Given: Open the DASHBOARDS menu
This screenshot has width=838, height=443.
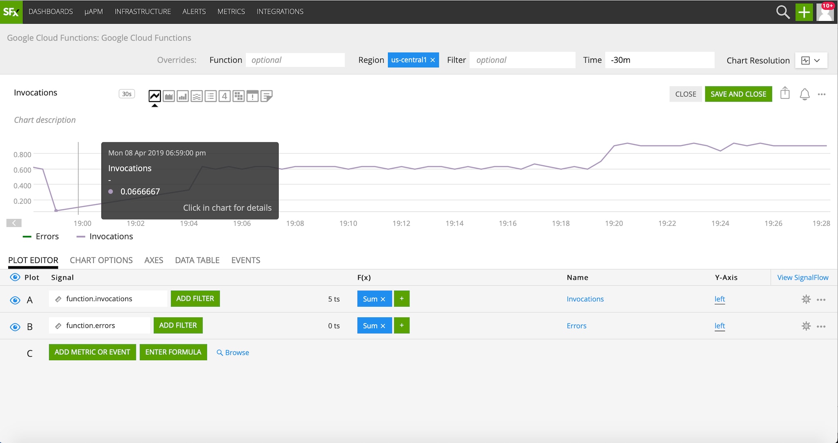Looking at the screenshot, I should [51, 11].
